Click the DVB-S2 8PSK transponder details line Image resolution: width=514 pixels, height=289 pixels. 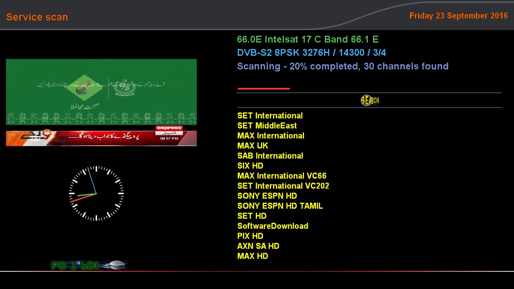[x=311, y=53]
